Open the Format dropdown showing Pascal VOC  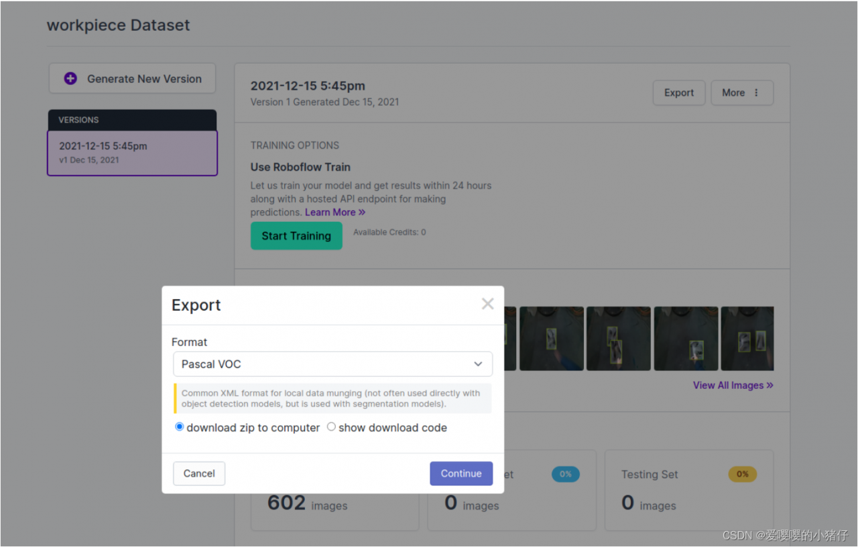tap(332, 364)
